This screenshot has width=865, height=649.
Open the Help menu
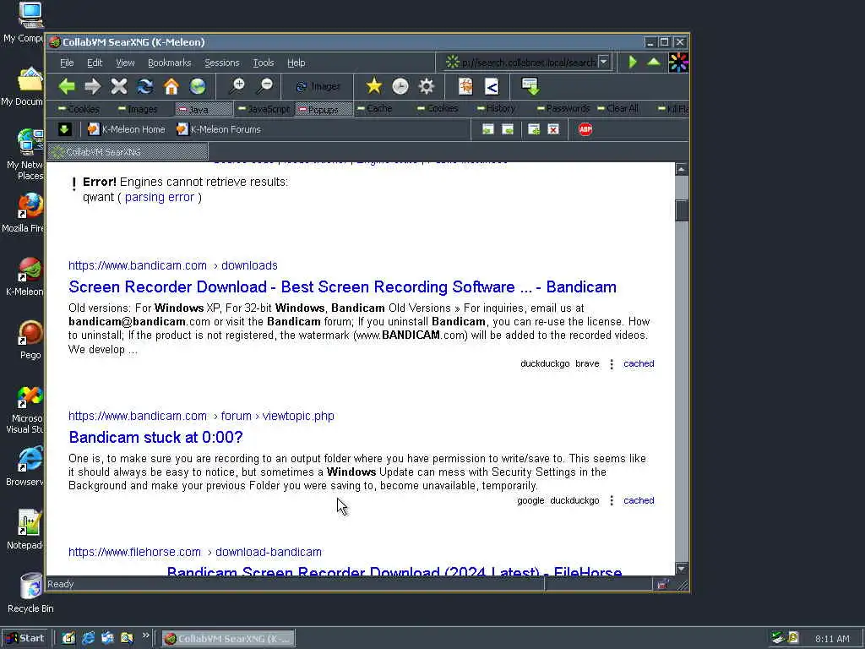coord(296,63)
